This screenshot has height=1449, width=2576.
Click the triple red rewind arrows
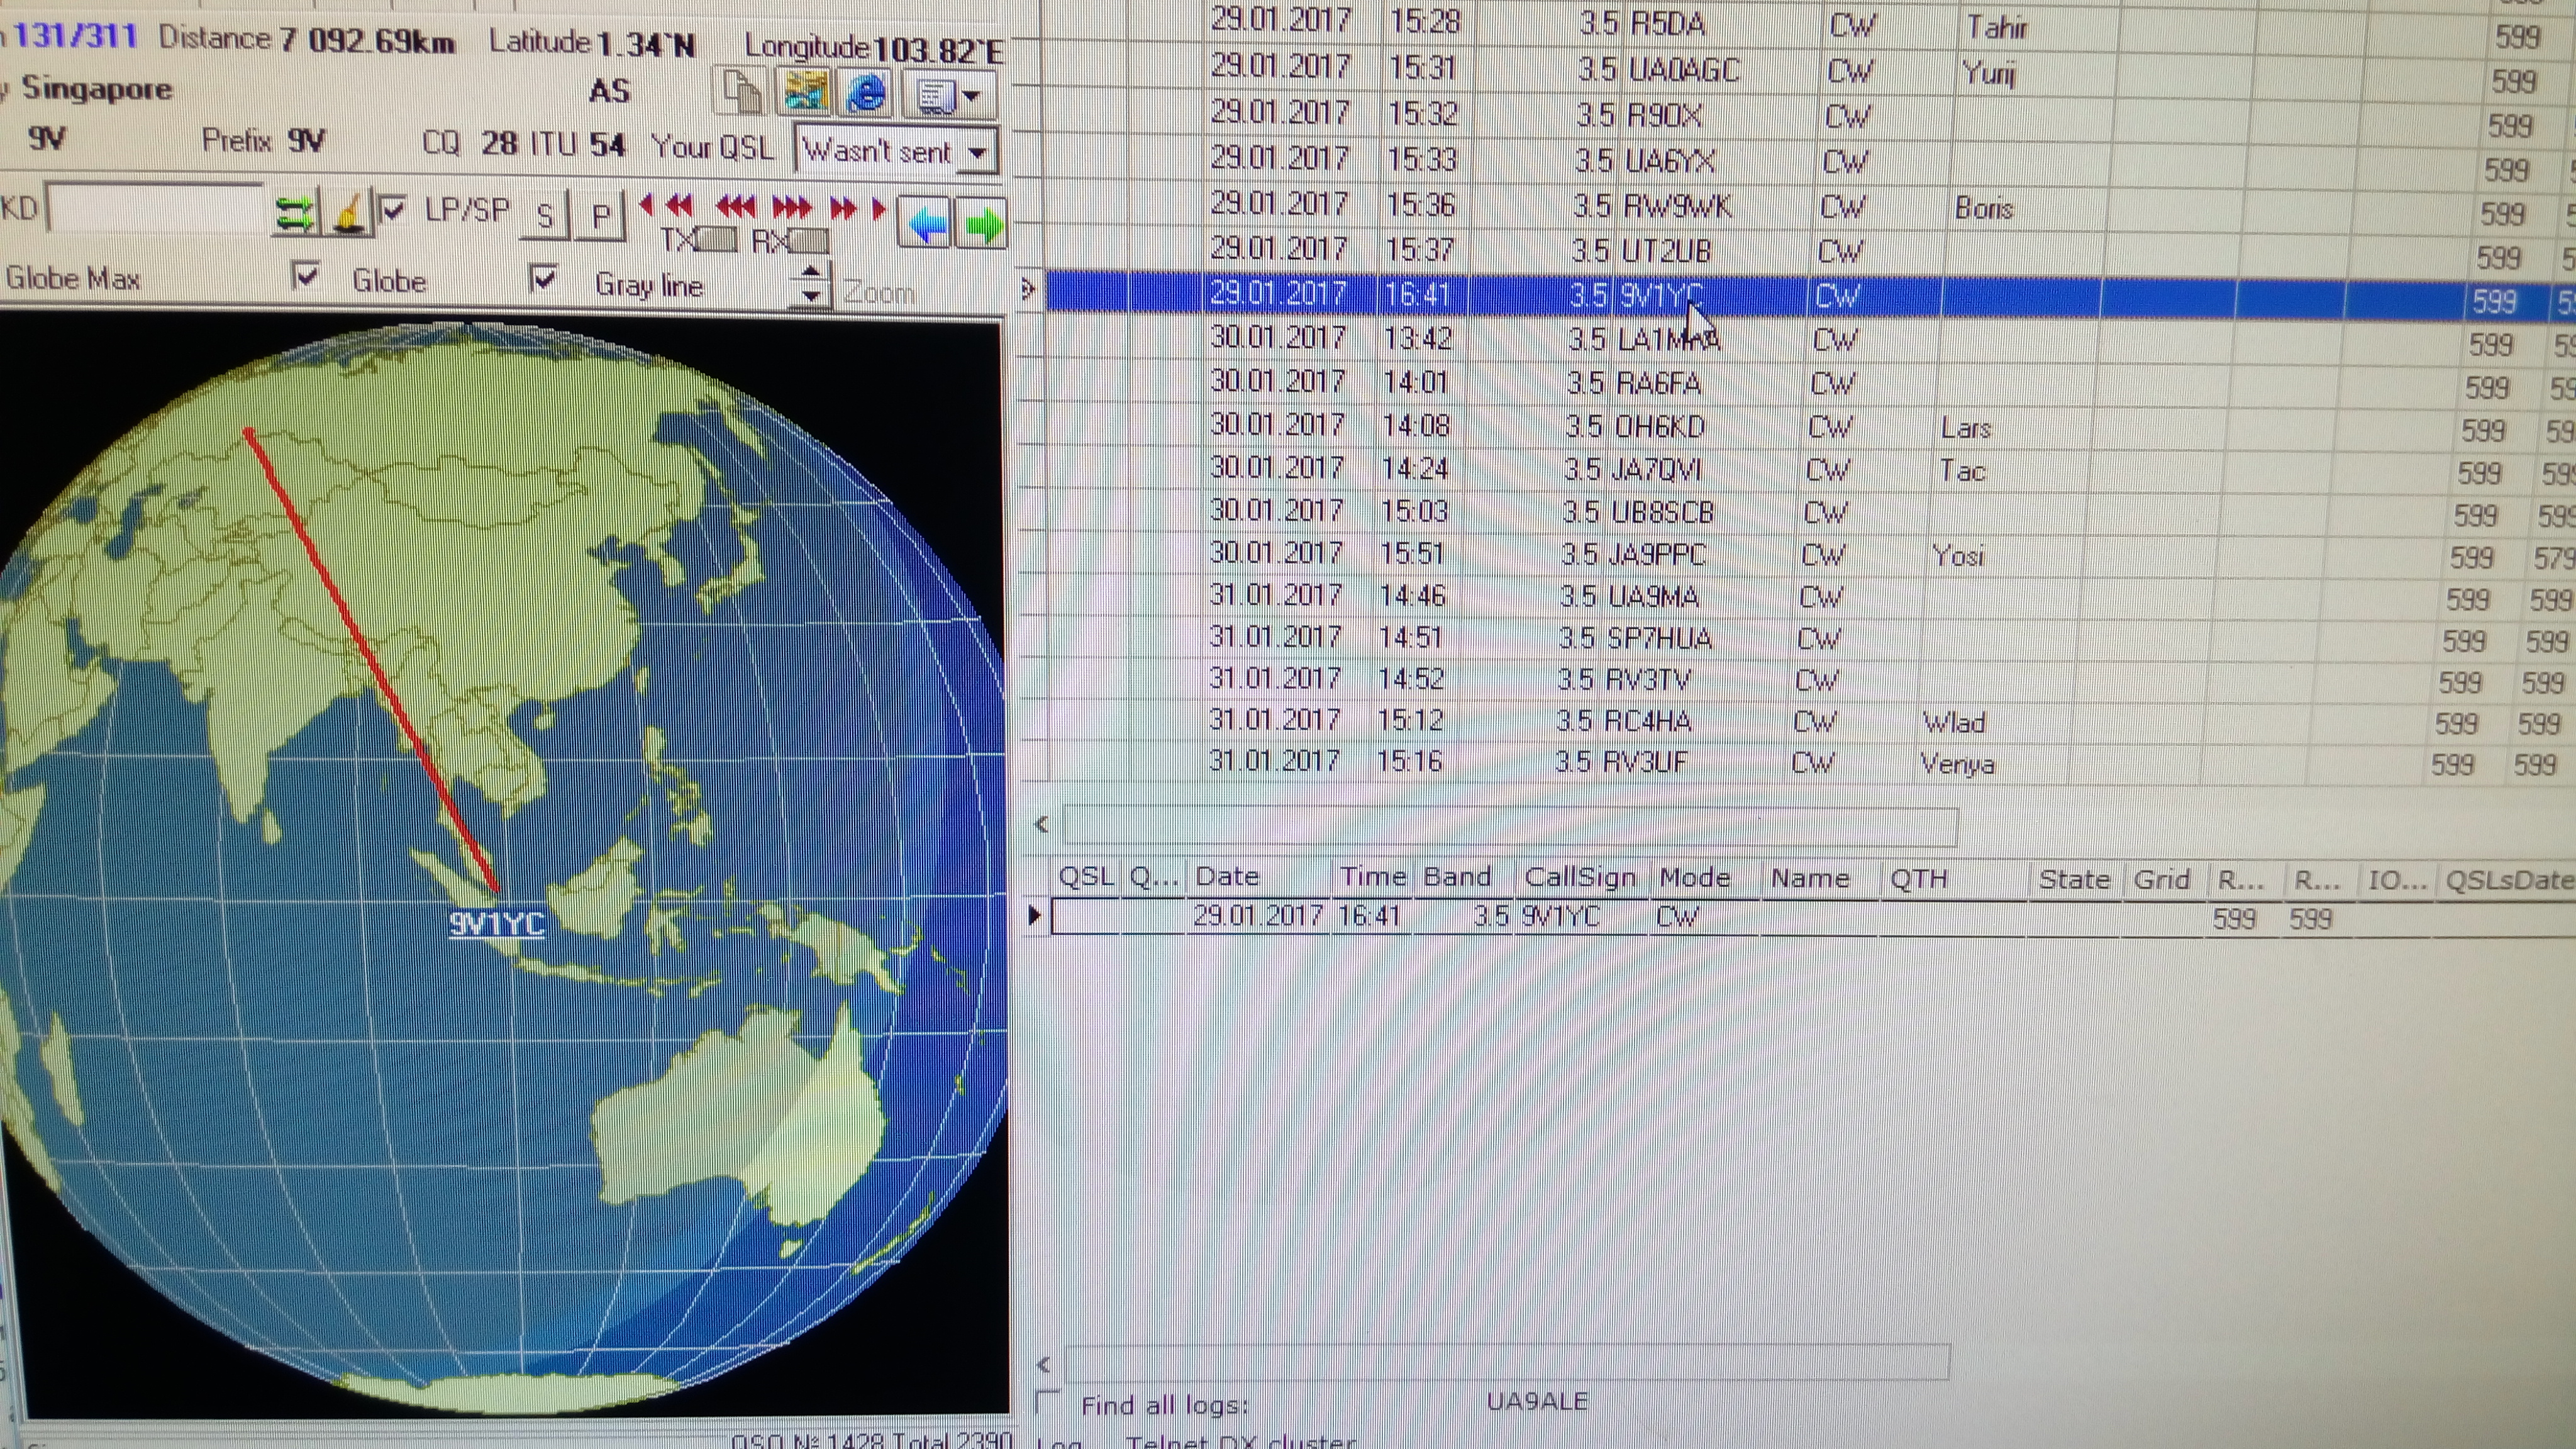(x=736, y=207)
